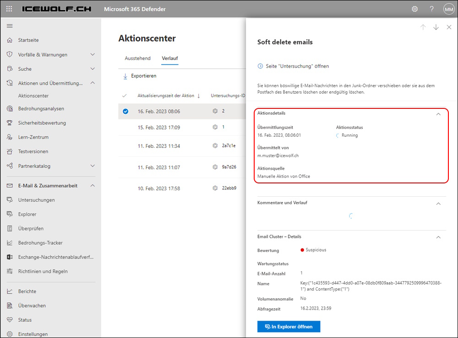The width and height of the screenshot is (458, 338).
Task: Open Einstellungen in the sidebar
Action: pos(33,334)
